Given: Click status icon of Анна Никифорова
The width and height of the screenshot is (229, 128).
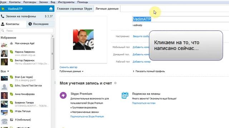Looking at the screenshot, I should (x=11, y=94).
